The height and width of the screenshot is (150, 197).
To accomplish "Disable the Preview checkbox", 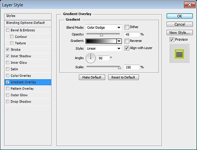I will (x=172, y=40).
